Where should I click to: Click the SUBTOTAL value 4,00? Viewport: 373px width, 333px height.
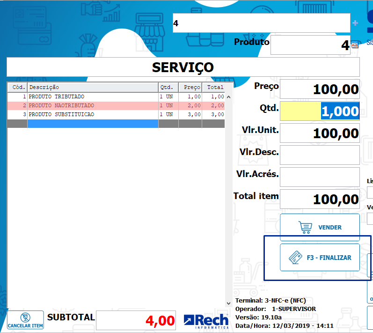pos(136,320)
